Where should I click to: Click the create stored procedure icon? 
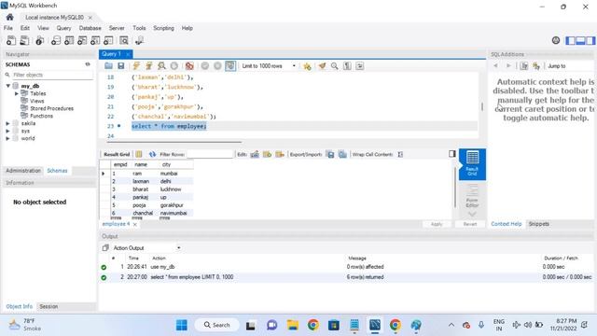click(95, 40)
